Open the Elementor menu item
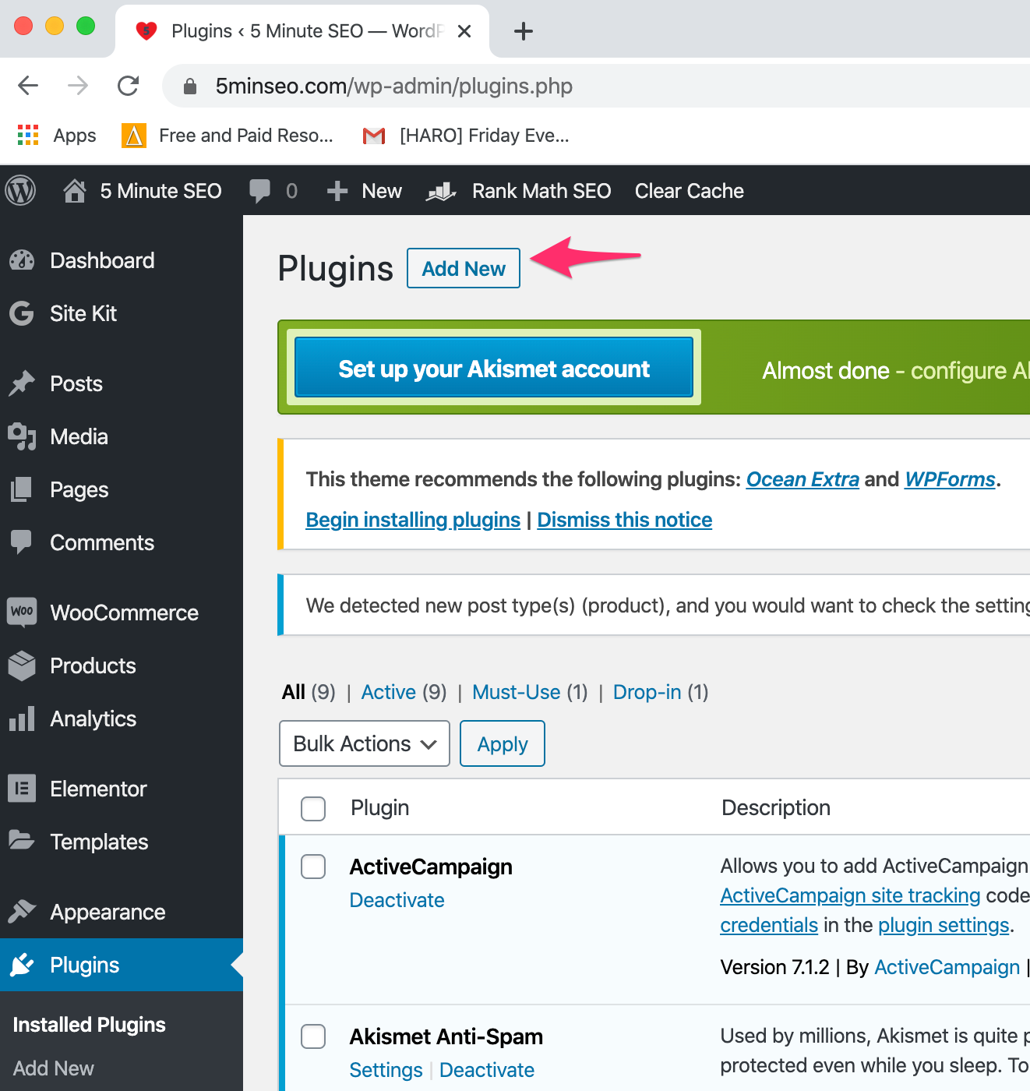 [122, 789]
